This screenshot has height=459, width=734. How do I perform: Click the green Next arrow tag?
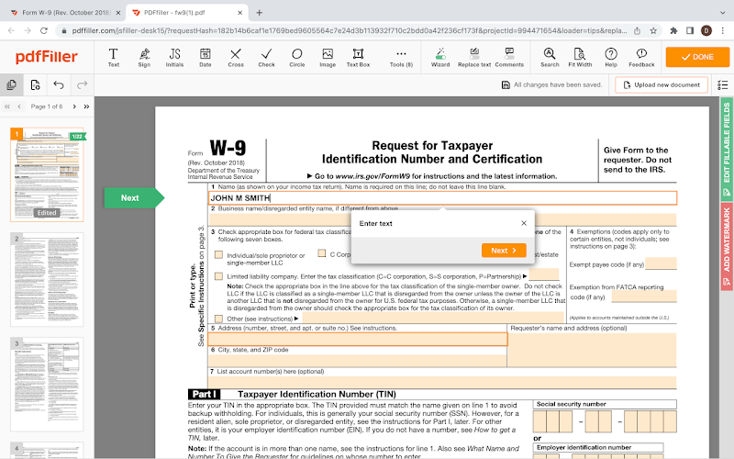[x=134, y=197]
